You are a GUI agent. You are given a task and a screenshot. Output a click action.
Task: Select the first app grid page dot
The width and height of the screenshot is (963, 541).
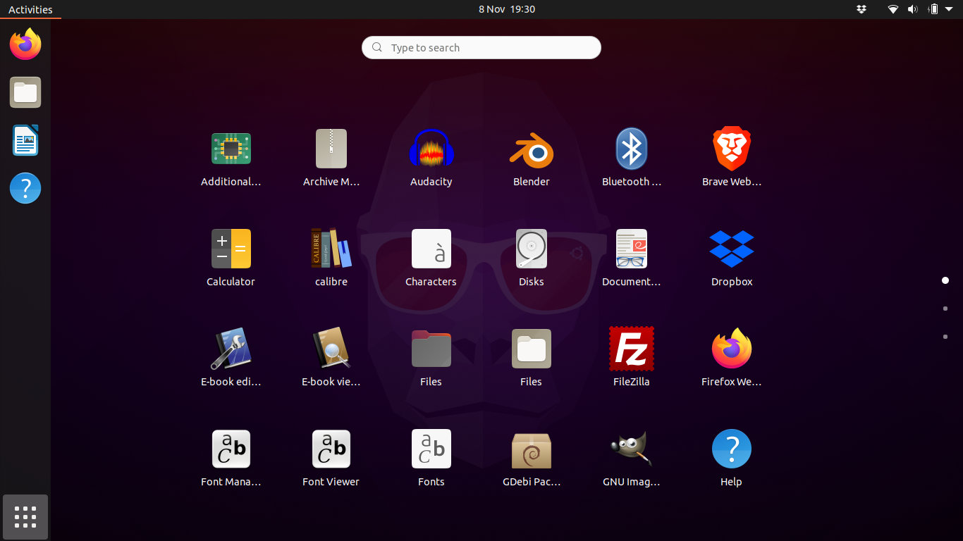945,280
